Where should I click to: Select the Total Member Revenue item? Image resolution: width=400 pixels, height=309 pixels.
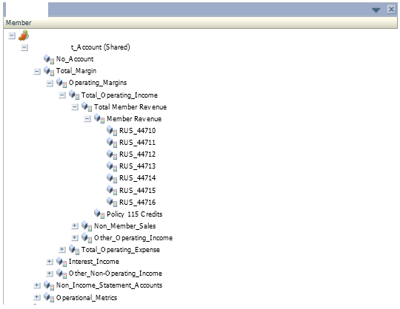(x=130, y=107)
